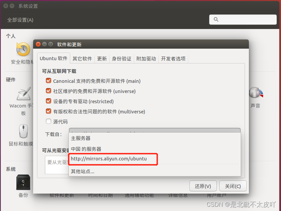Click the All Settings (A) button

[20, 20]
